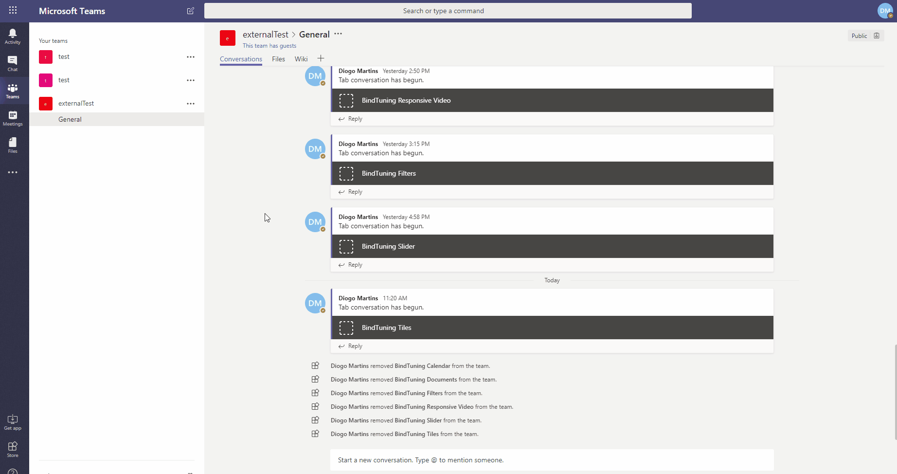The image size is (897, 474).
Task: Open the first test team's more options
Action: coord(191,57)
